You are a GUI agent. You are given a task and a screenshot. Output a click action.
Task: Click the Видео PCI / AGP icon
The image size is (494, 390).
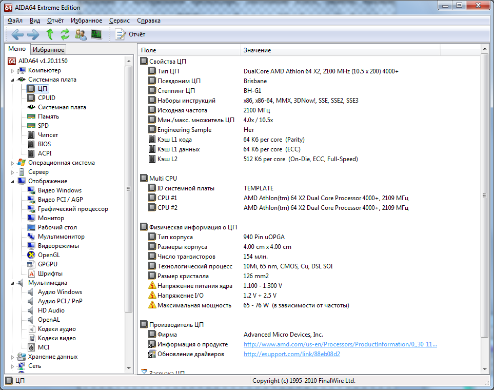click(x=31, y=200)
